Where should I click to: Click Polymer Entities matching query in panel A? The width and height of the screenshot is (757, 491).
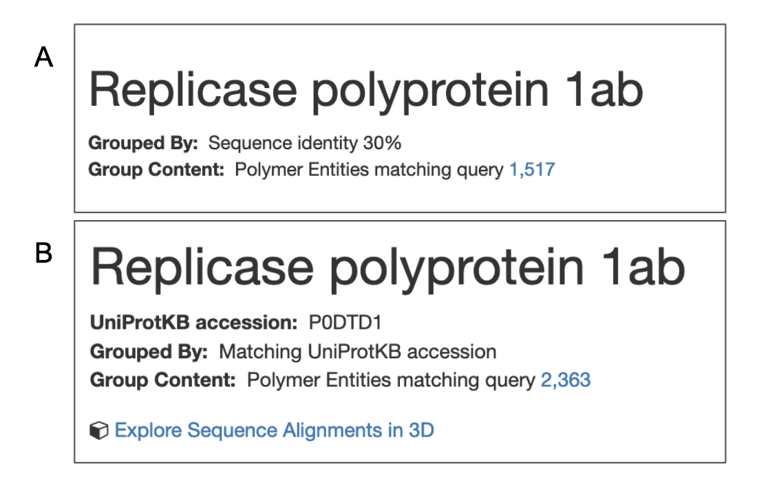[369, 170]
